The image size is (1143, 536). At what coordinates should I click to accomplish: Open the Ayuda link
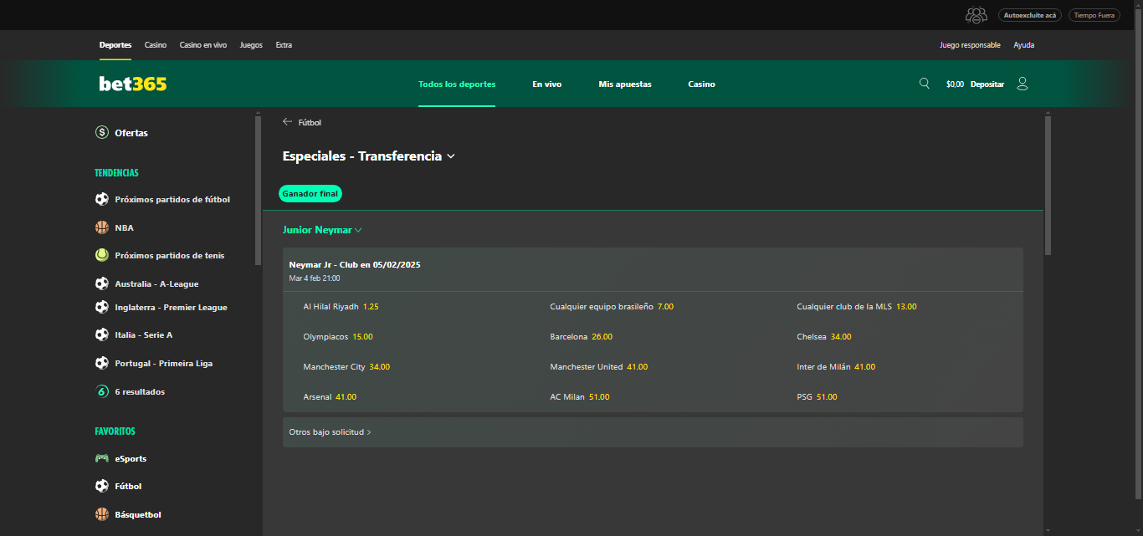point(1024,45)
